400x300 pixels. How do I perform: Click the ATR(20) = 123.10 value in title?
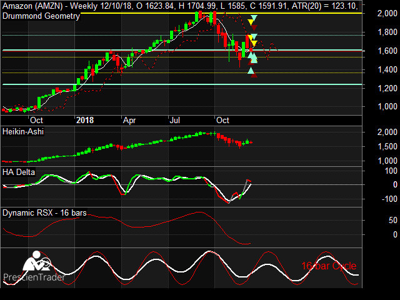[x=325, y=6]
